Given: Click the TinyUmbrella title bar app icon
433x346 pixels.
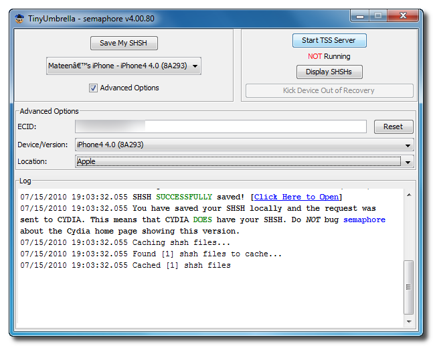Looking at the screenshot, I should [x=19, y=19].
